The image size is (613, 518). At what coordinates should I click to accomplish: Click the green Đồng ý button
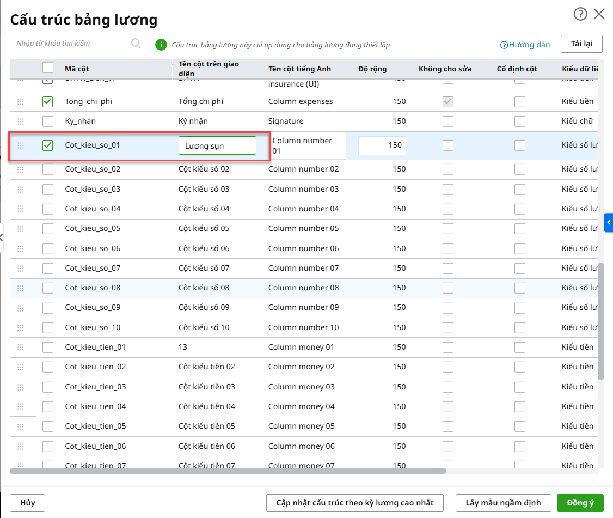580,503
